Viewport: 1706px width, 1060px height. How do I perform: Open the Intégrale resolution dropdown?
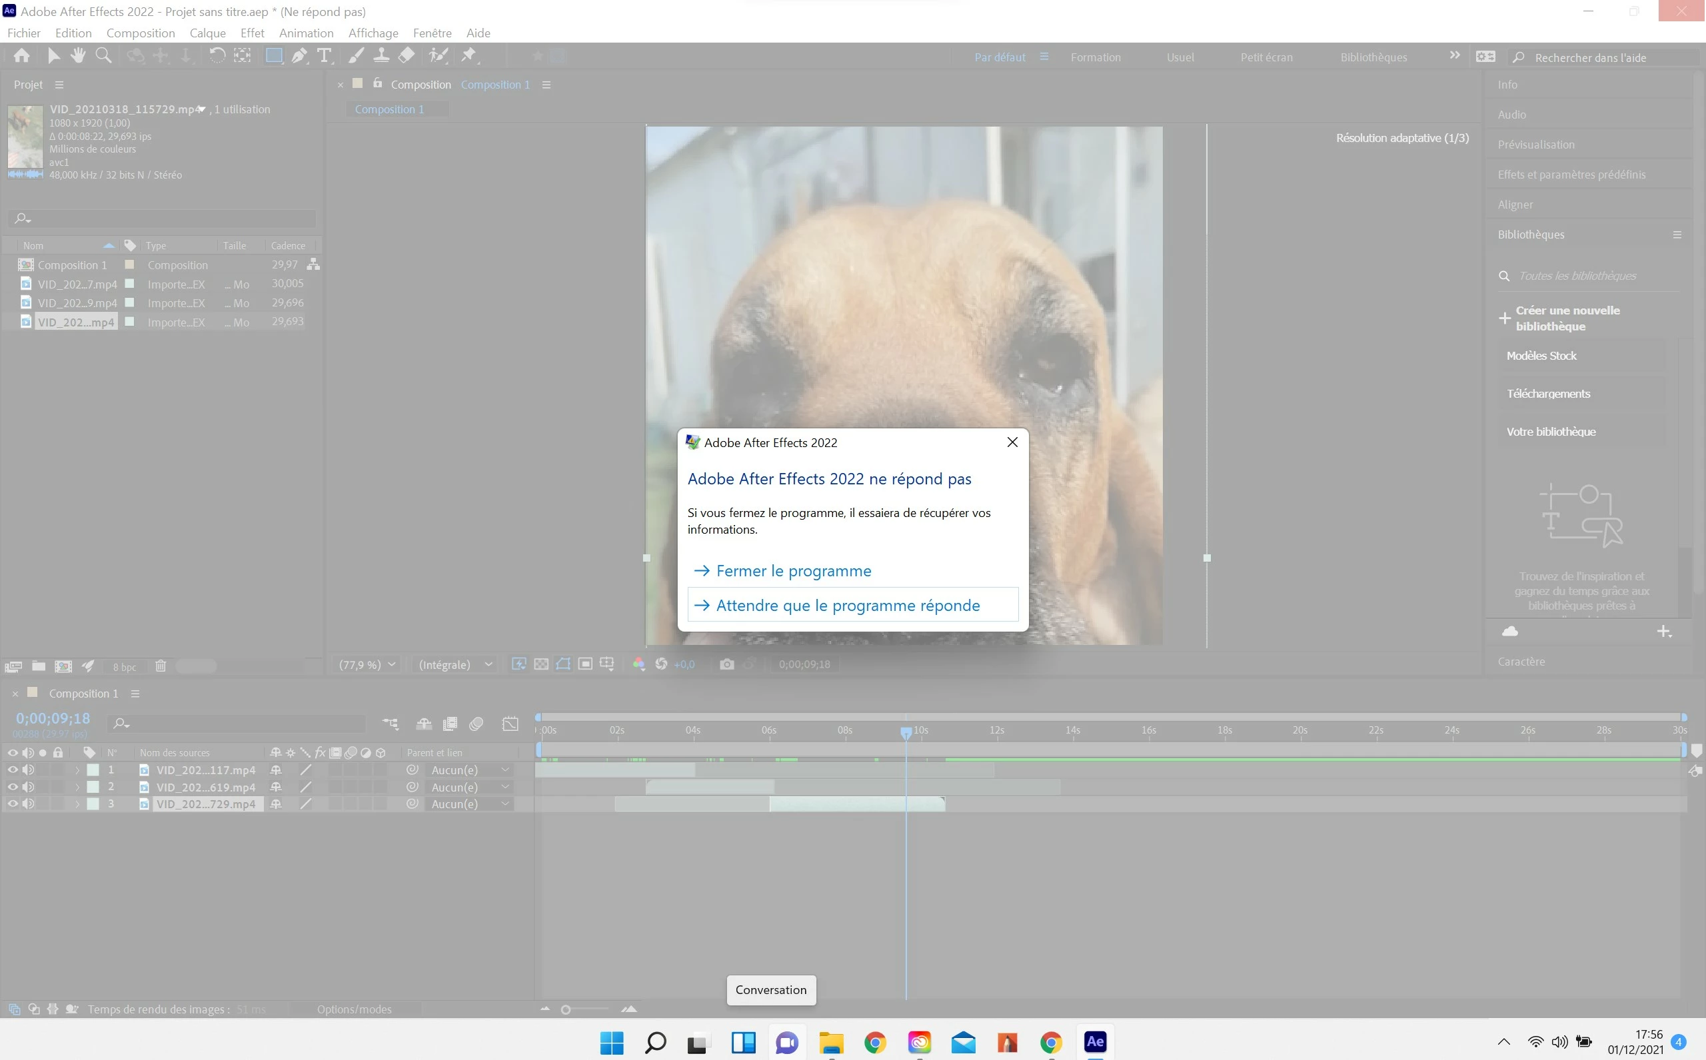pyautogui.click(x=455, y=665)
